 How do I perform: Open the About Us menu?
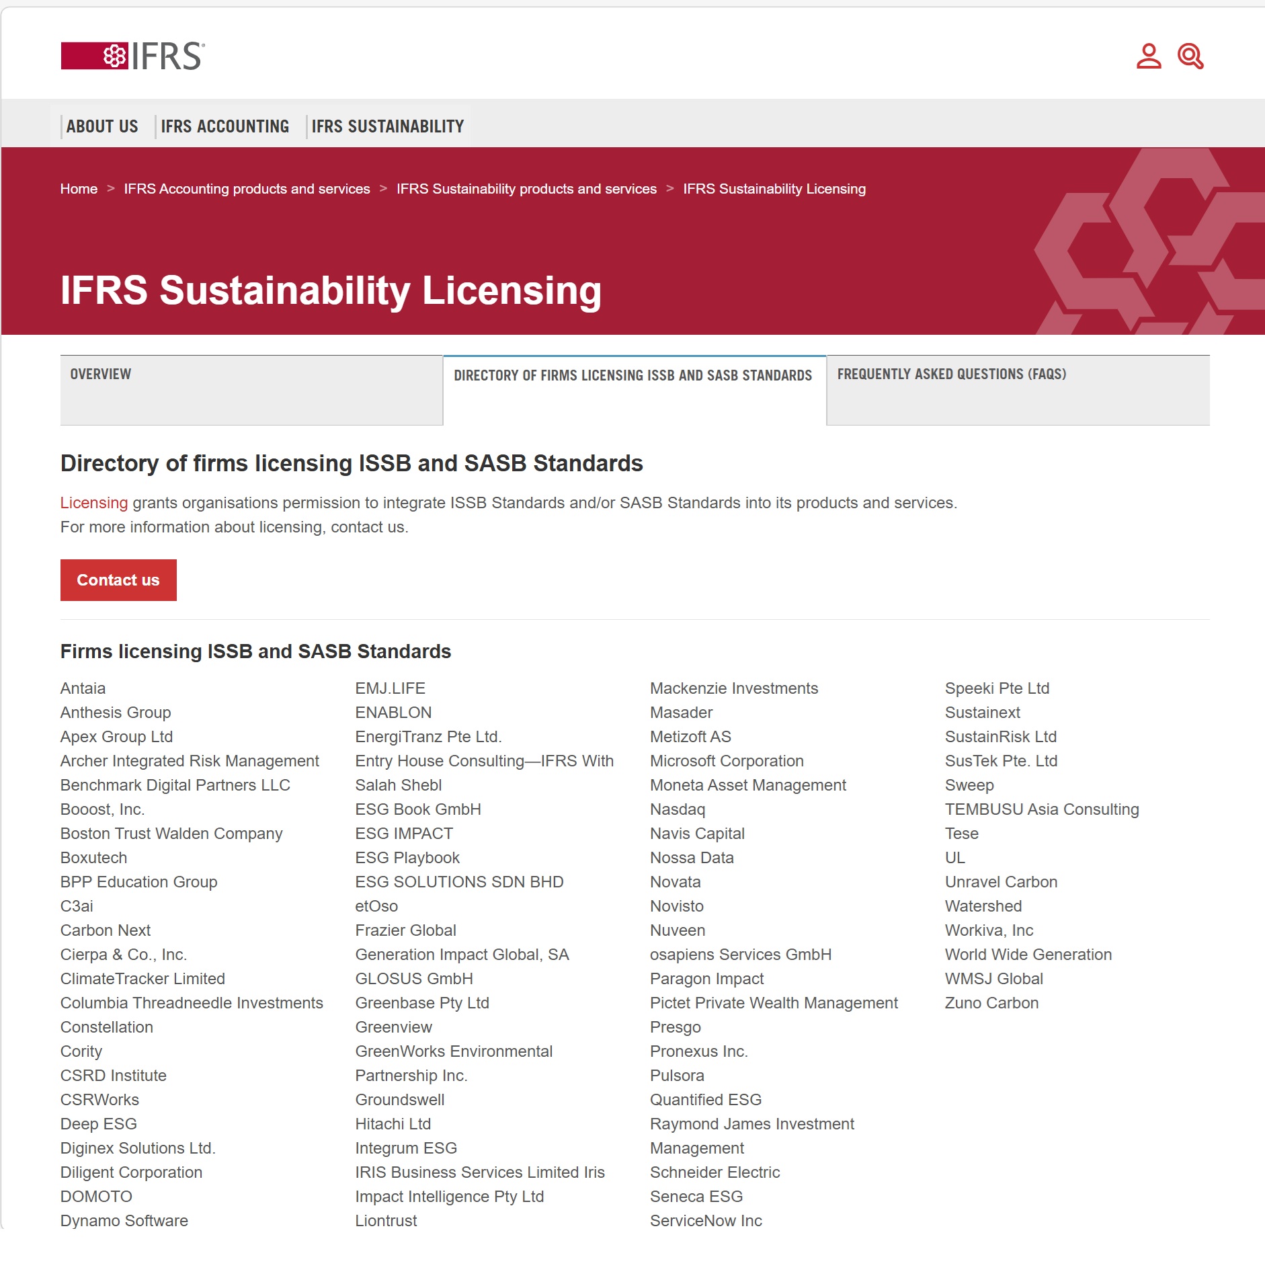(102, 126)
